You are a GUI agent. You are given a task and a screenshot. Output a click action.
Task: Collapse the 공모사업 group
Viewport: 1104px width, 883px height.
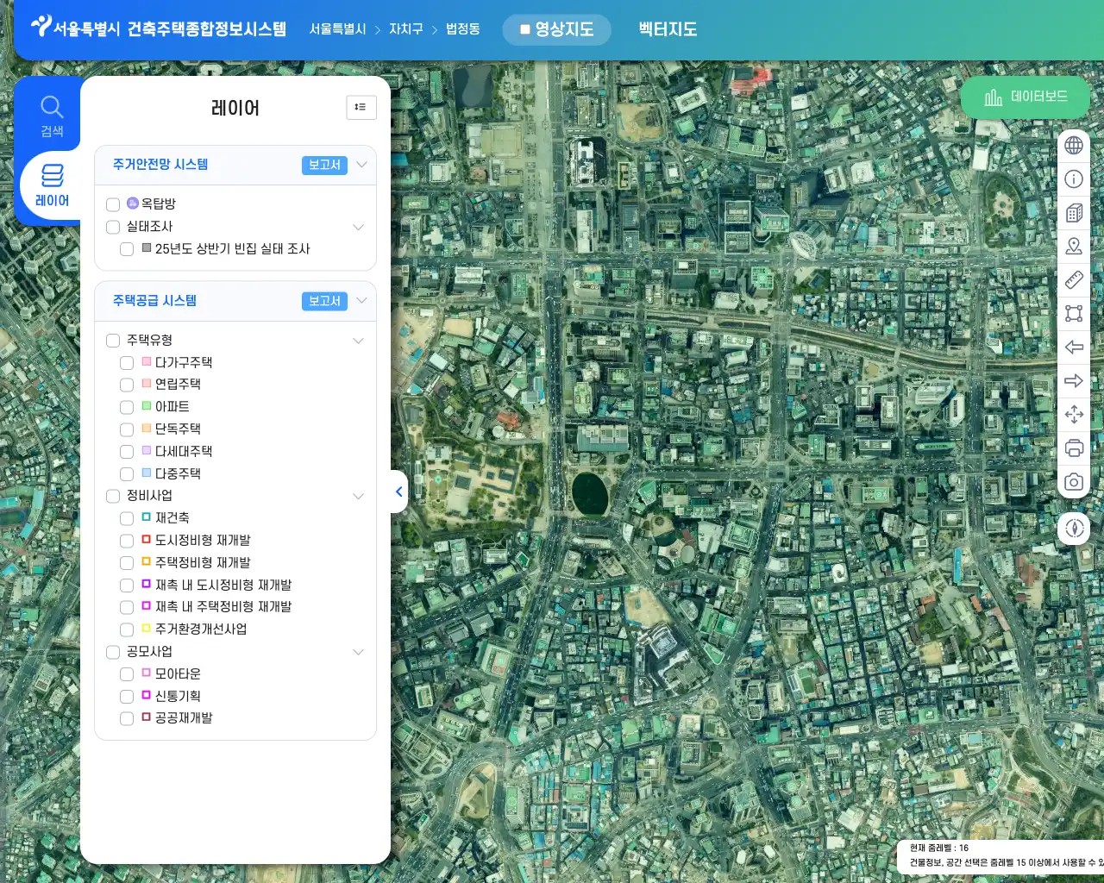tap(359, 652)
